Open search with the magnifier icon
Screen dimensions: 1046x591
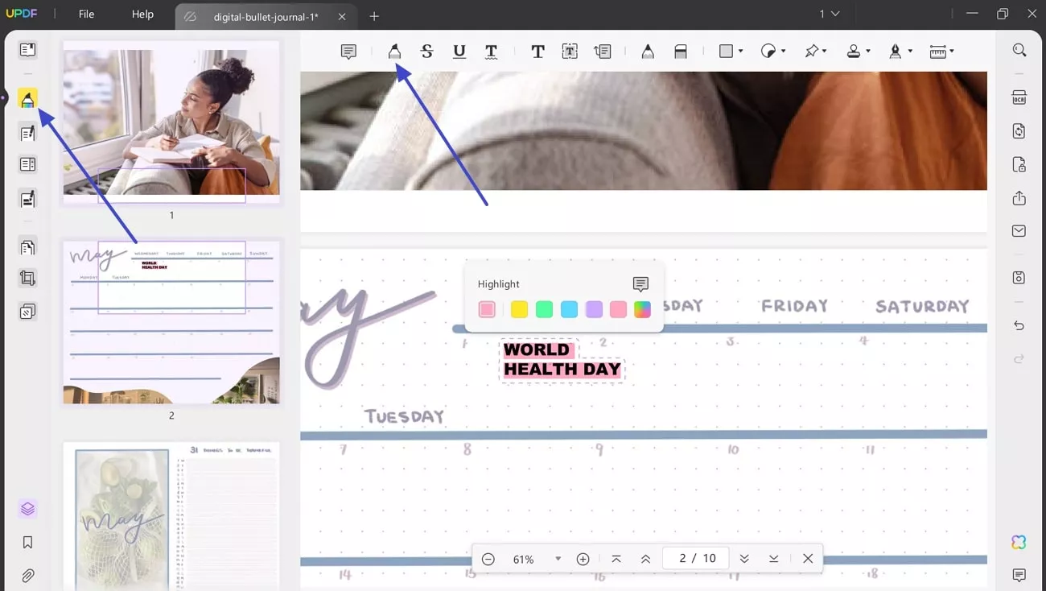coord(1019,50)
